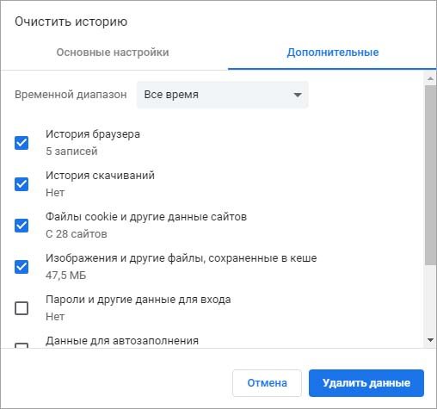This screenshot has width=437, height=409.
Task: Click the Временной диапазон label text
Action: click(71, 95)
